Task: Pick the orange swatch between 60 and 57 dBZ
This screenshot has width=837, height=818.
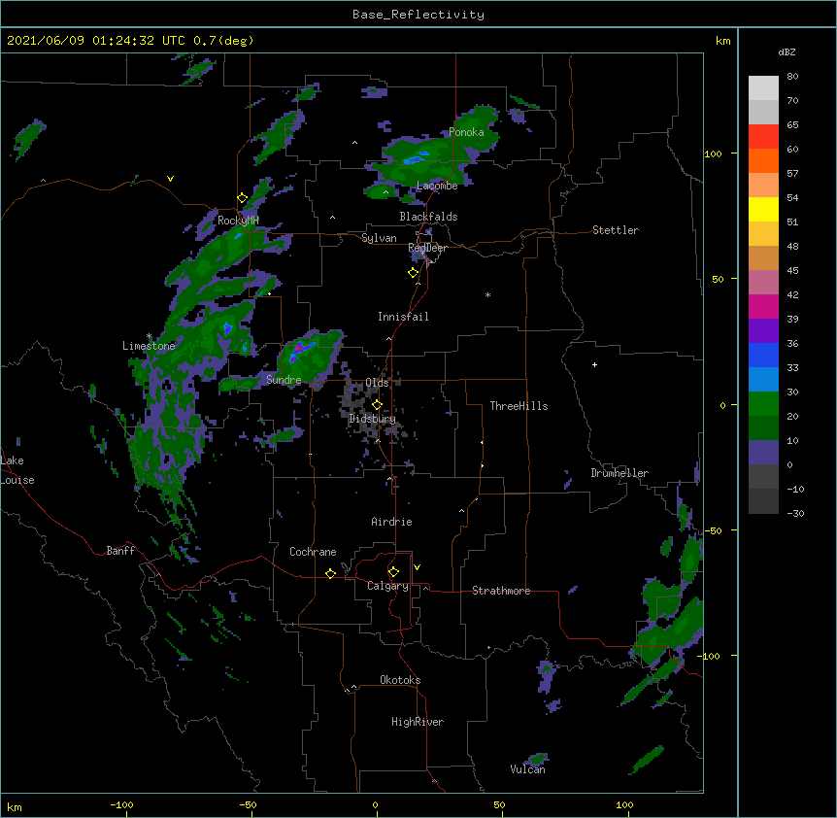Action: [x=763, y=160]
